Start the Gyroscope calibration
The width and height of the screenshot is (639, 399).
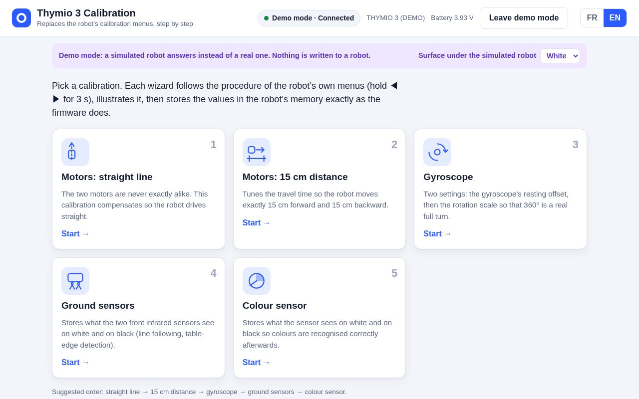pyautogui.click(x=437, y=234)
